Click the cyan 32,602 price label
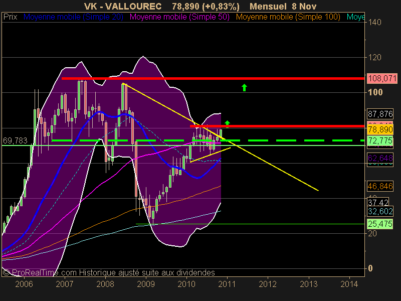The height and width of the screenshot is (301, 401). [x=380, y=211]
